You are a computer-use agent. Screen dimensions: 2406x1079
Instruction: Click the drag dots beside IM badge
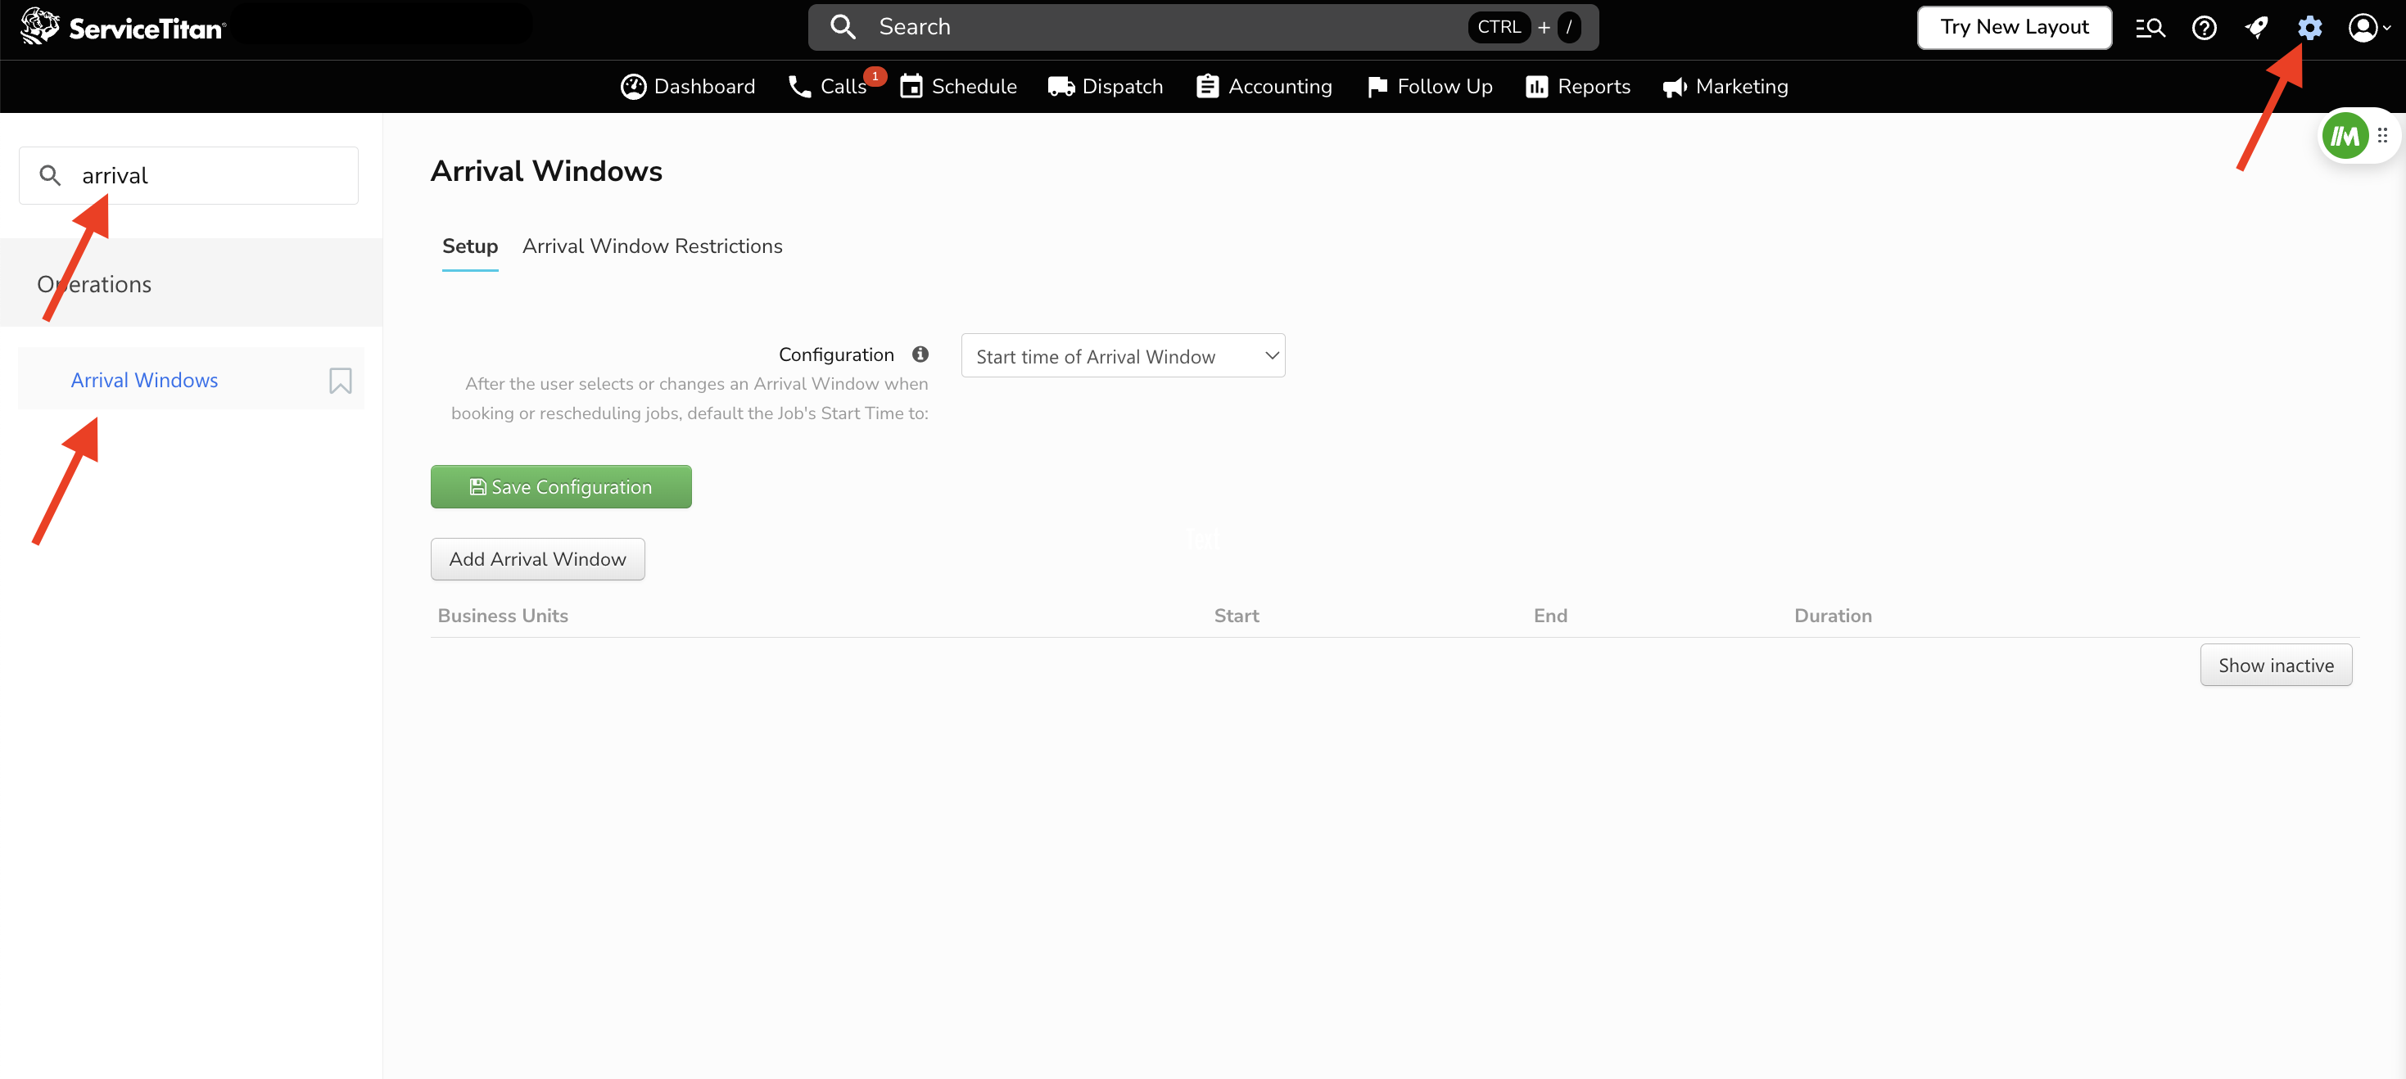pyautogui.click(x=2382, y=136)
